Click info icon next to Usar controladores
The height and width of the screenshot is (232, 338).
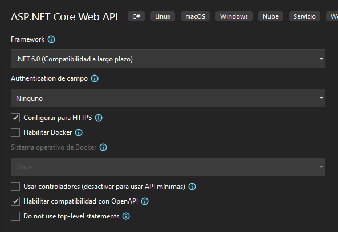point(192,187)
